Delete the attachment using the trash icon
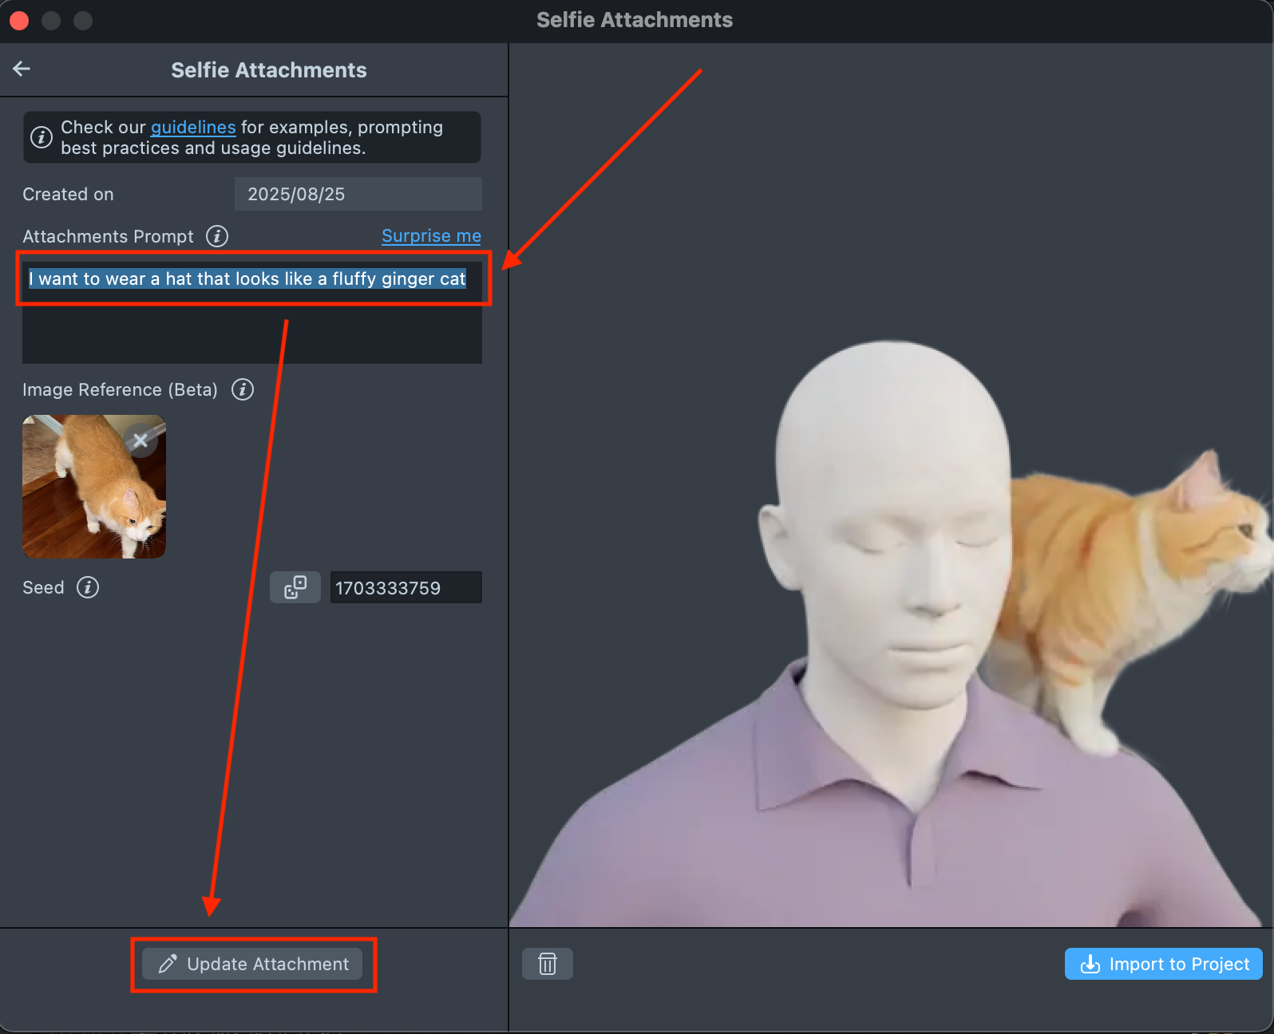1274x1034 pixels. pyautogui.click(x=547, y=964)
